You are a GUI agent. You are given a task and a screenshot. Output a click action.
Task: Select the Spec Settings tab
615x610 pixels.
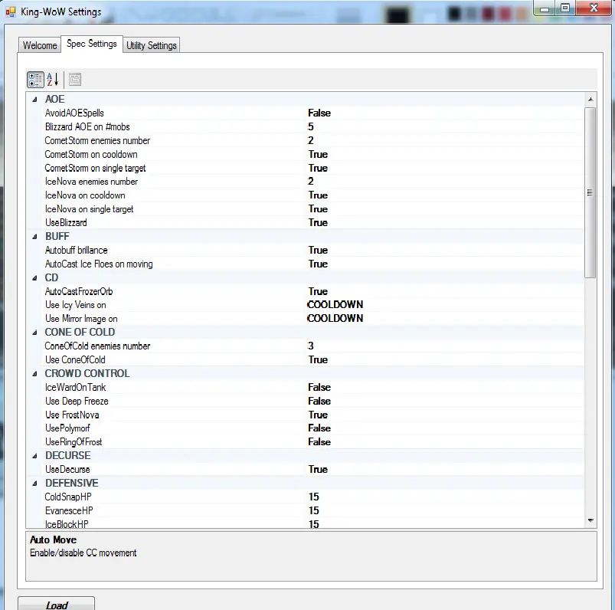pos(92,44)
